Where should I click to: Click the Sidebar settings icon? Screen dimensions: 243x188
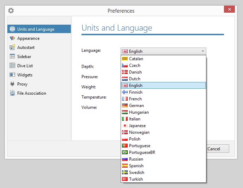point(12,57)
